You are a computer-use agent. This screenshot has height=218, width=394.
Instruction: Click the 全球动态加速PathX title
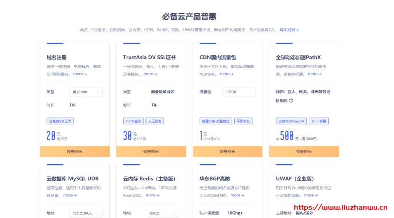click(298, 58)
